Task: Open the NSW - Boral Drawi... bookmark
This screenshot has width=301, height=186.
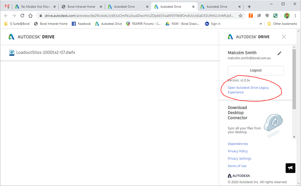Action: click(183, 24)
